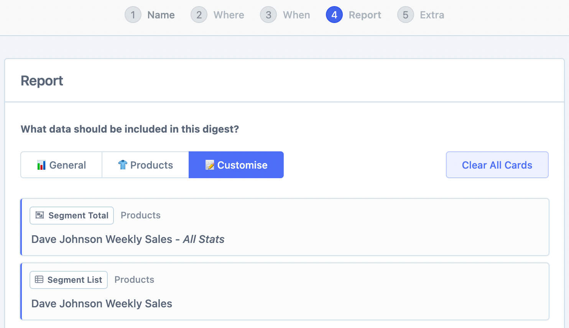569x328 pixels.
Task: Click the bar chart icon on General tab
Action: tap(41, 165)
